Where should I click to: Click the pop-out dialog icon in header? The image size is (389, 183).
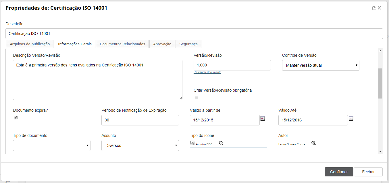point(374,8)
